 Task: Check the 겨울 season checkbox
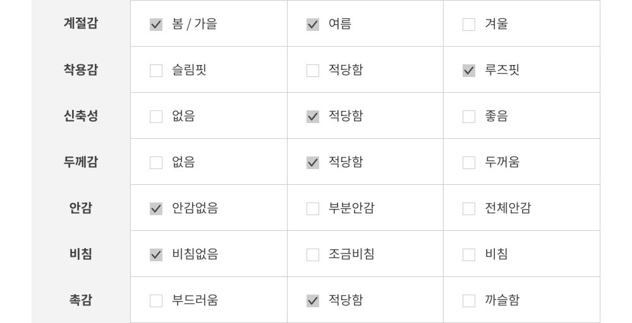(469, 25)
